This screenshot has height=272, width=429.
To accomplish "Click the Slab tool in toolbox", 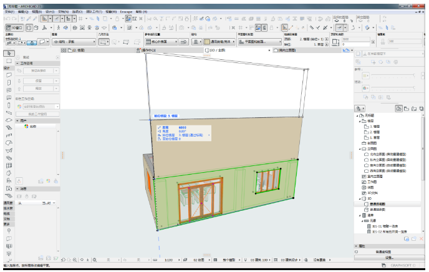I will (9, 120).
